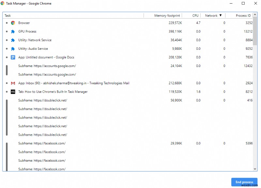Click the End process button
Image resolution: width=261 pixels, height=188 pixels.
tap(244, 182)
